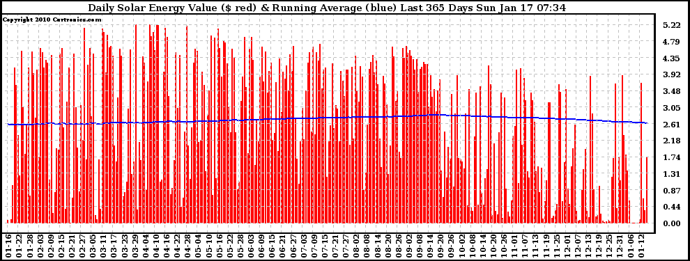The height and width of the screenshot is (261, 690).
Task: Select the y-axis label 3.48
Action: point(671,91)
